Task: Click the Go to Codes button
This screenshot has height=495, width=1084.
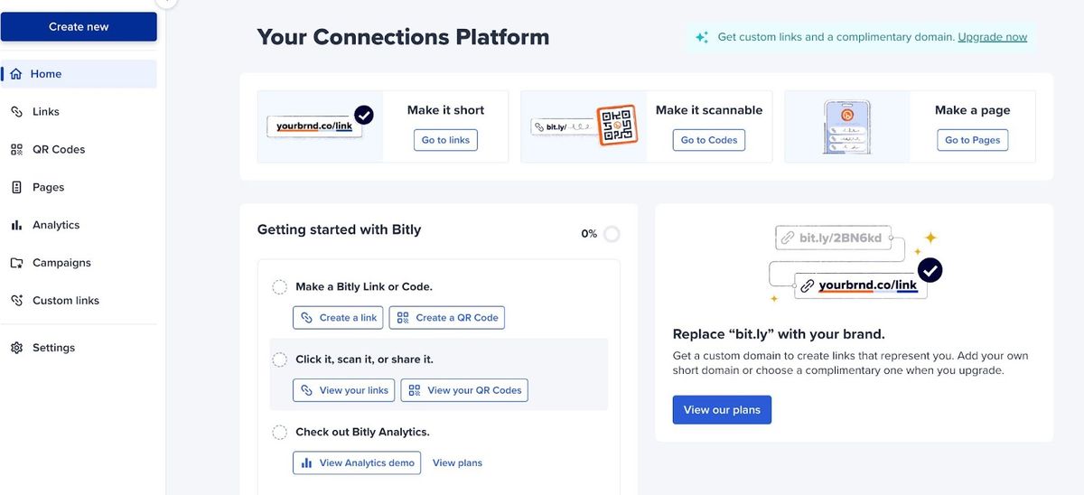Action: point(709,140)
